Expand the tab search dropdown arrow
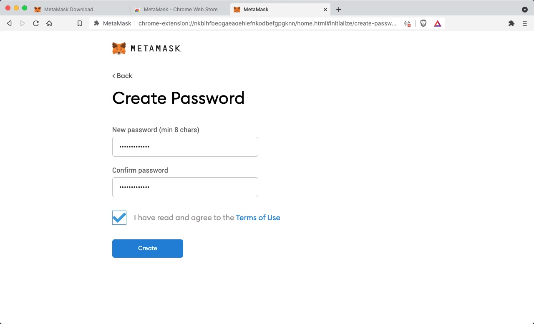This screenshot has height=324, width=534. click(x=525, y=9)
